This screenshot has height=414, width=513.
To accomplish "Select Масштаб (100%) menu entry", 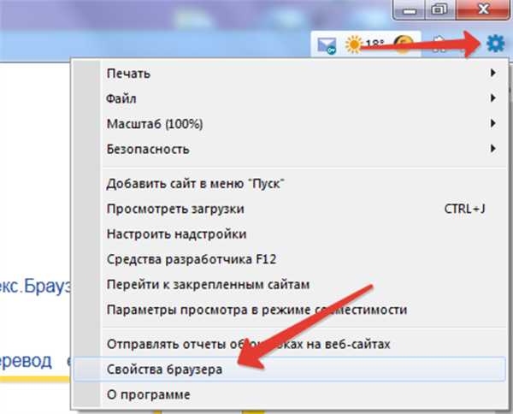I will 290,124.
